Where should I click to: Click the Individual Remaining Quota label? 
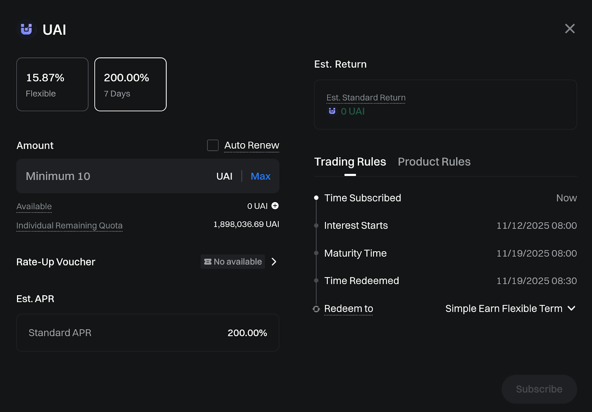click(x=69, y=225)
